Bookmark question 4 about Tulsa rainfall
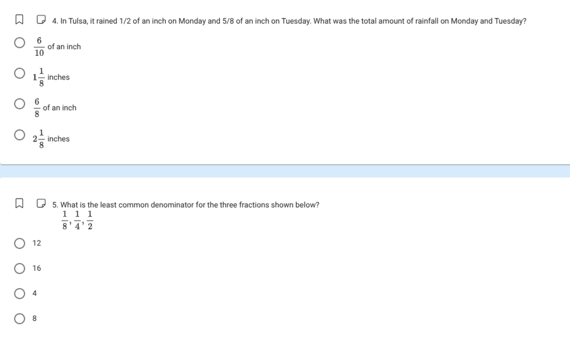The height and width of the screenshot is (340, 570). [x=19, y=19]
